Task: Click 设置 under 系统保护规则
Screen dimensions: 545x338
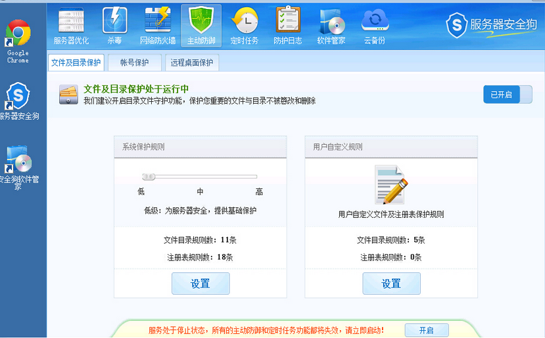Action: [201, 284]
